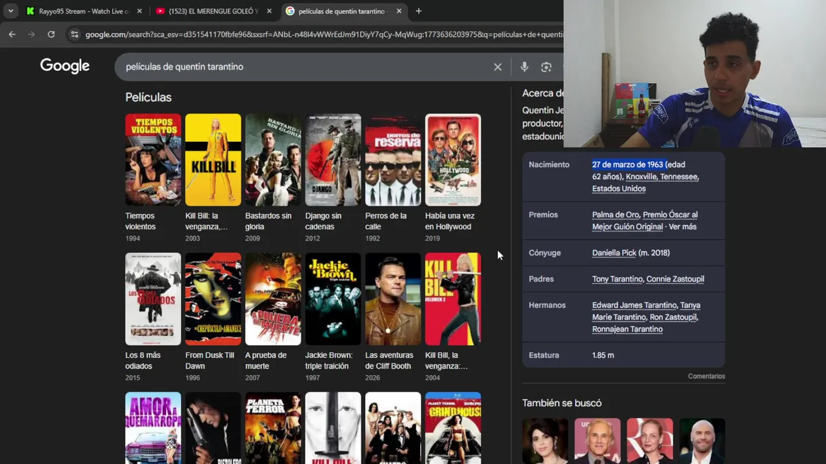
Task: Open Los 8 más odiados poster
Action: [x=153, y=299]
